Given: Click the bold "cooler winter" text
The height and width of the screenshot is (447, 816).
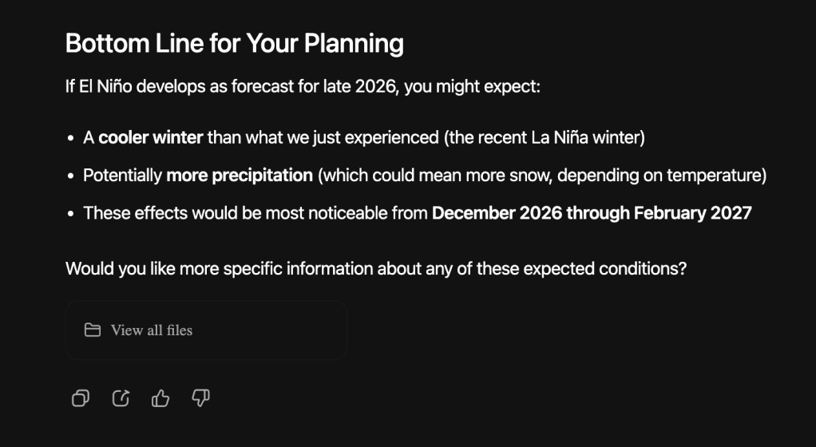Looking at the screenshot, I should pyautogui.click(x=150, y=137).
